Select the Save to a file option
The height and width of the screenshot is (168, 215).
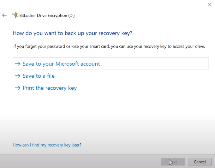pos(38,76)
